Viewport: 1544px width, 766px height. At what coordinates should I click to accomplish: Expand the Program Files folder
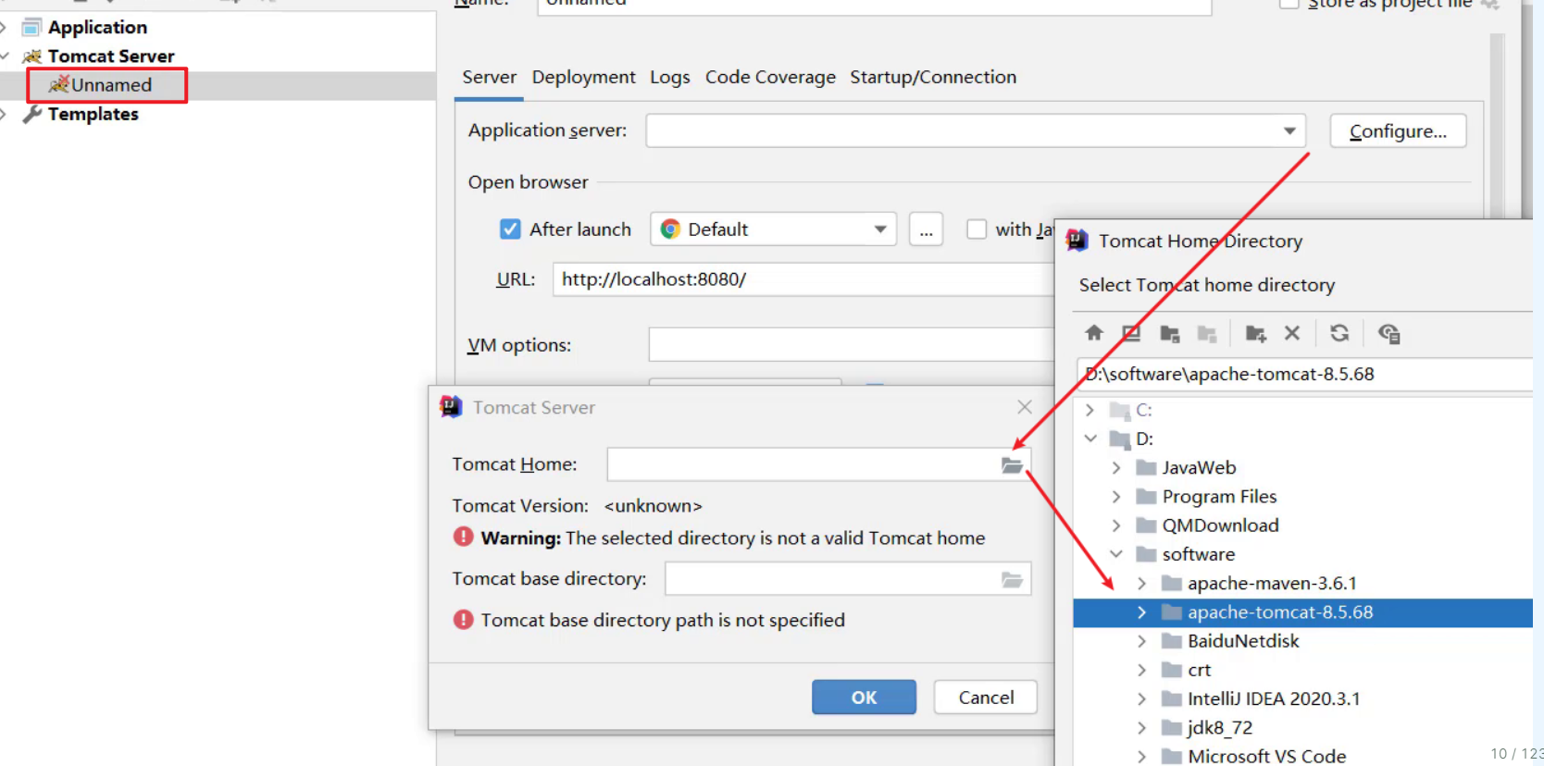coord(1115,497)
